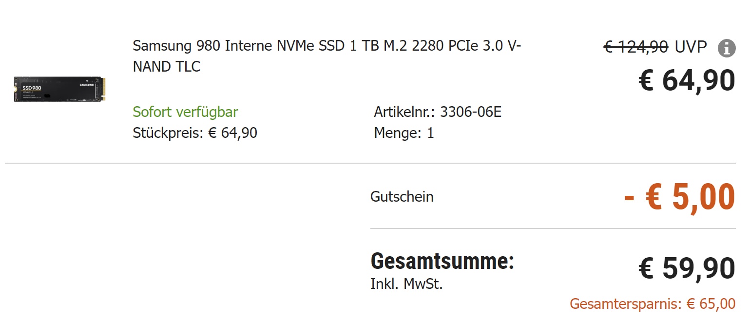Viewport: 749px width, 321px height.
Task: Click the UVP info icon
Action: [x=727, y=48]
